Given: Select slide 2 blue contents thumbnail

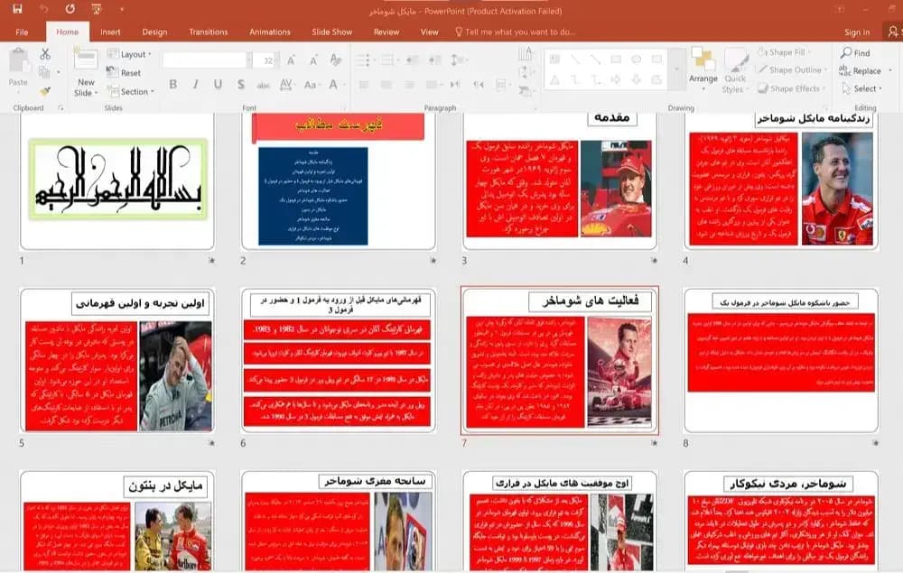Looking at the screenshot, I should click(339, 180).
